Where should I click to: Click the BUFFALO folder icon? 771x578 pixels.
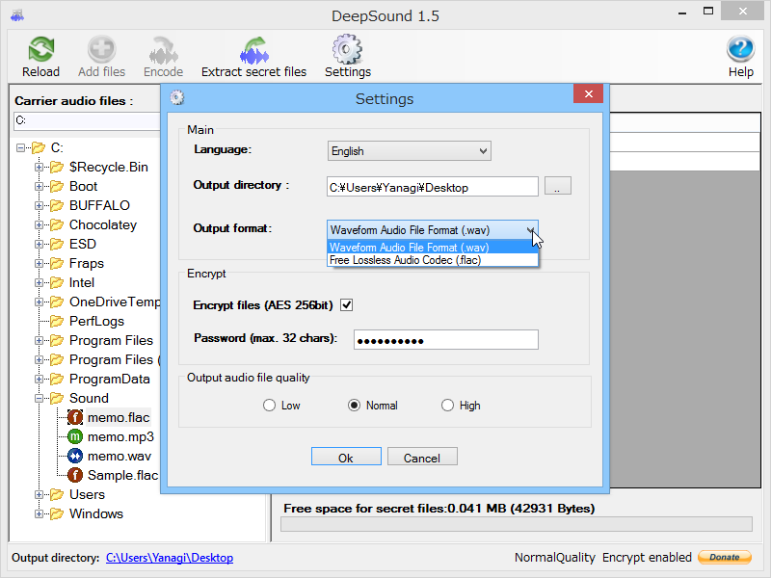coord(57,205)
